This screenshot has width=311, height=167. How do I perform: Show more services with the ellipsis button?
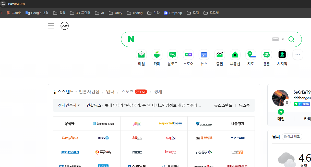pos(298,55)
